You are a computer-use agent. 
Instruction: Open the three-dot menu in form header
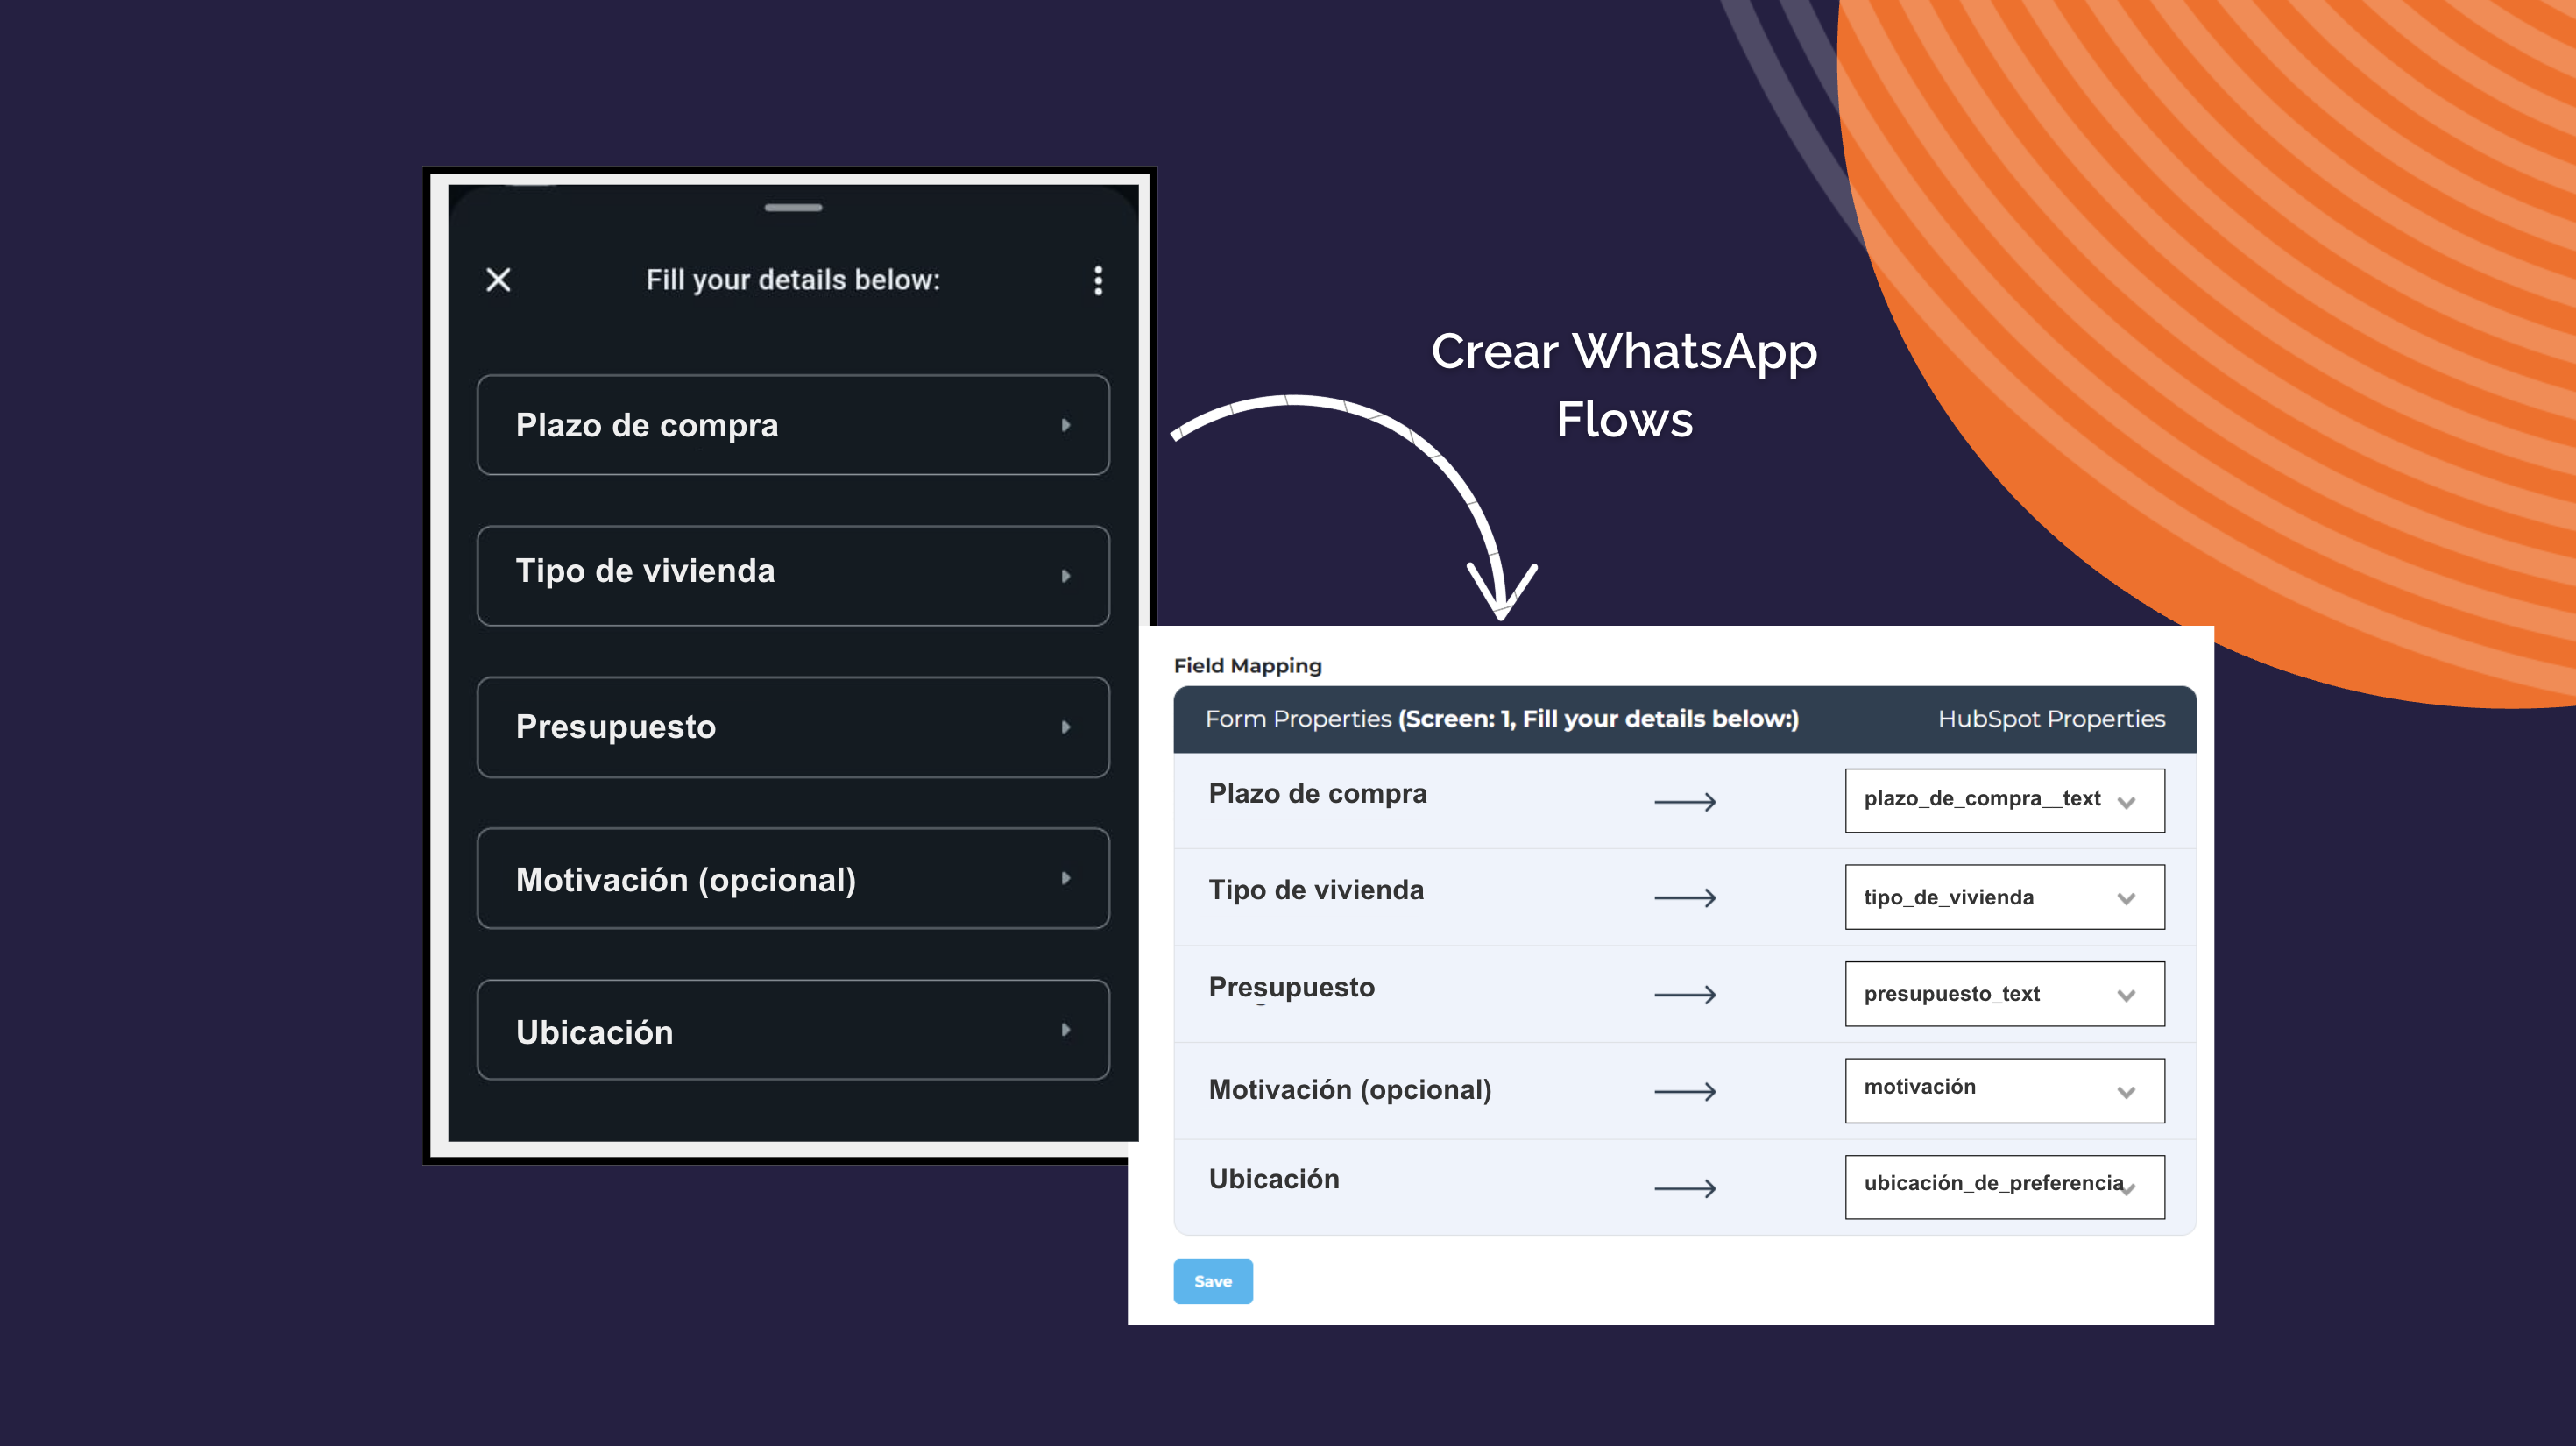click(1098, 280)
